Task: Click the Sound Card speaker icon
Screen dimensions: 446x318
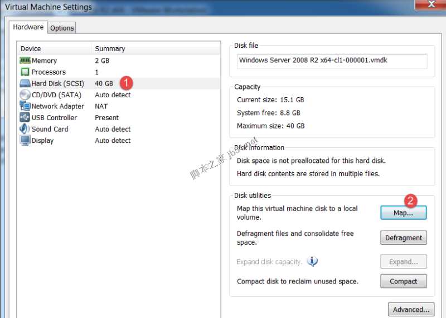Action: 25,129
